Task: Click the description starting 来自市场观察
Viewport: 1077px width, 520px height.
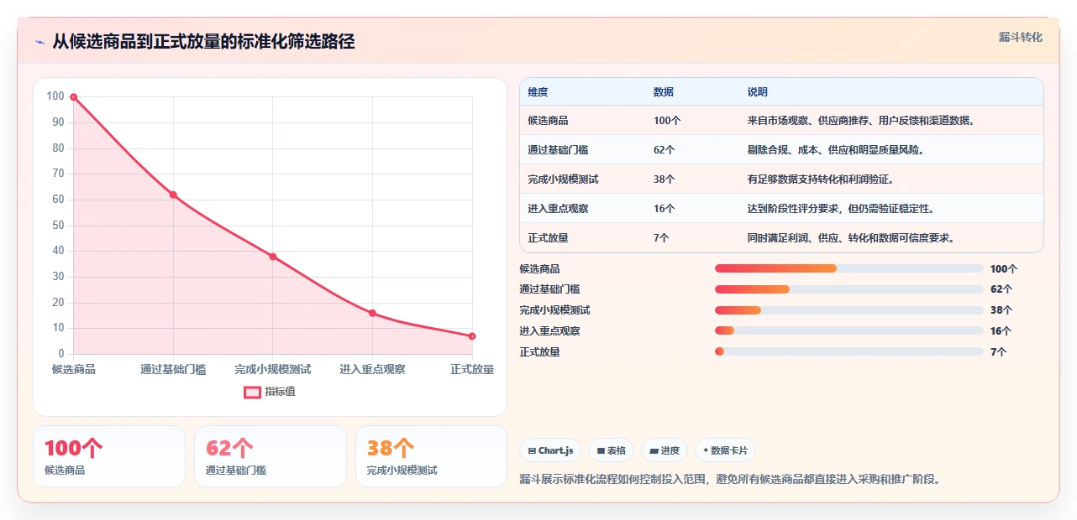Action: pos(861,121)
